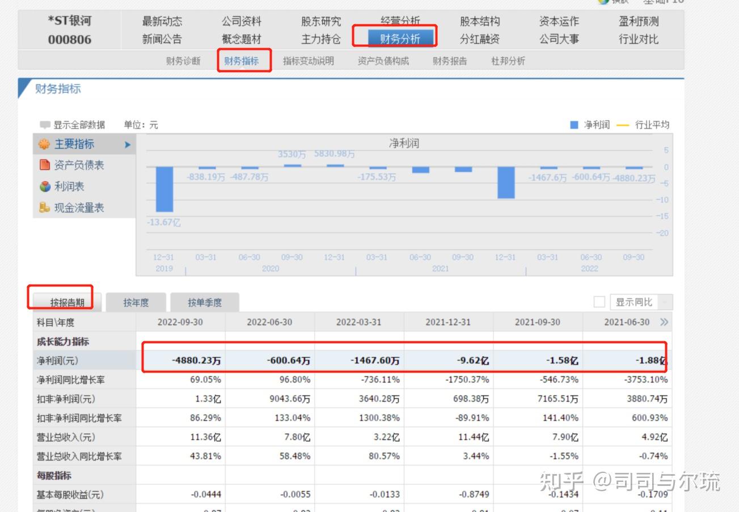This screenshot has height=512, width=739.
Task: Click the net profit value -9.62亿
Action: point(471,361)
